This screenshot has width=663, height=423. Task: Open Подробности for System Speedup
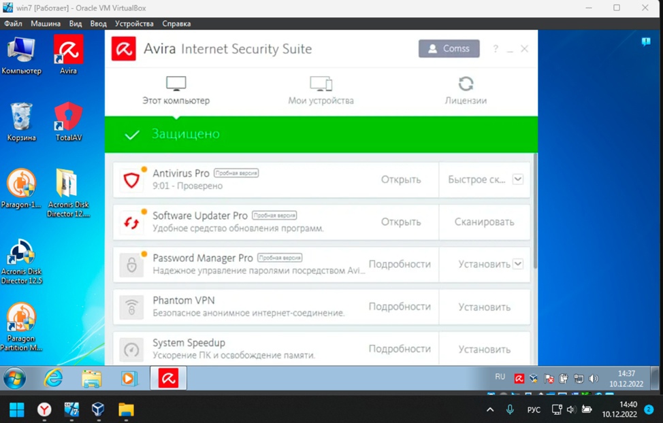coord(400,349)
